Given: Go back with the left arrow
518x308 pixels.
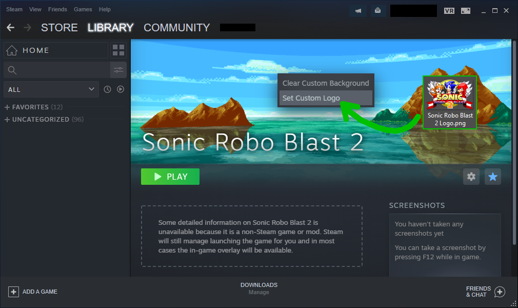Looking at the screenshot, I should click(x=11, y=27).
